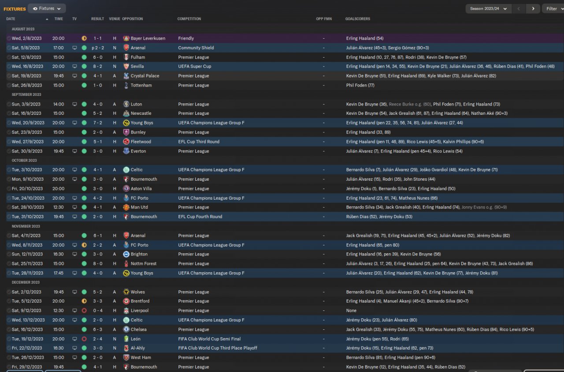Click the Fleetwood club badge
The image size is (564, 372).
pyautogui.click(x=126, y=142)
